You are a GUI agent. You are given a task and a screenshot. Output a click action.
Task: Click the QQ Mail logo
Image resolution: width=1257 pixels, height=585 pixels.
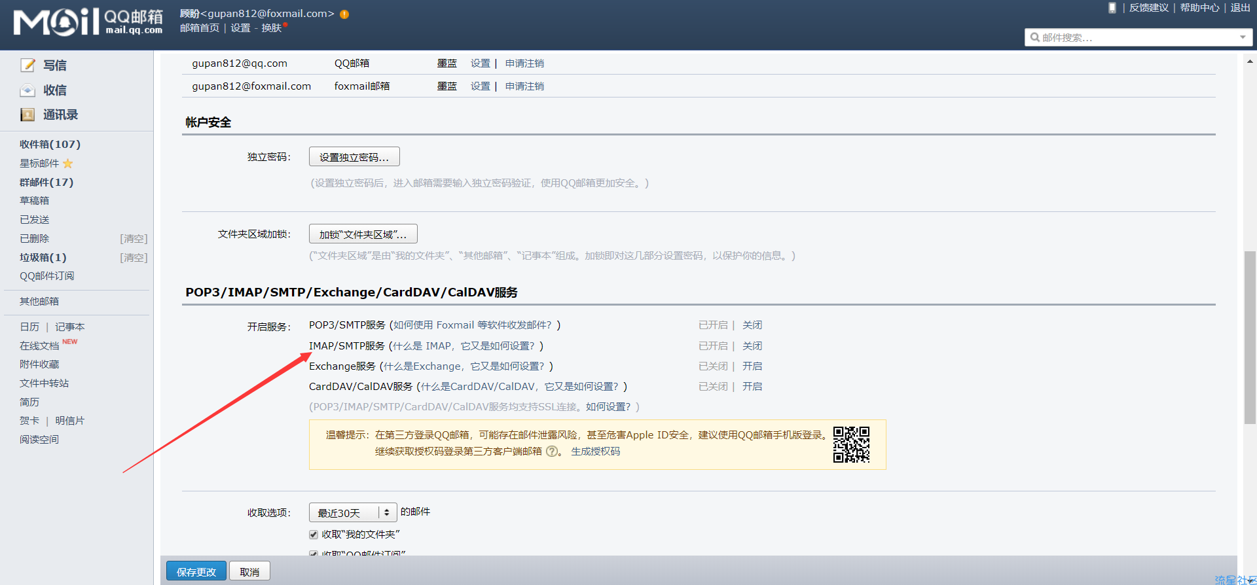88,22
